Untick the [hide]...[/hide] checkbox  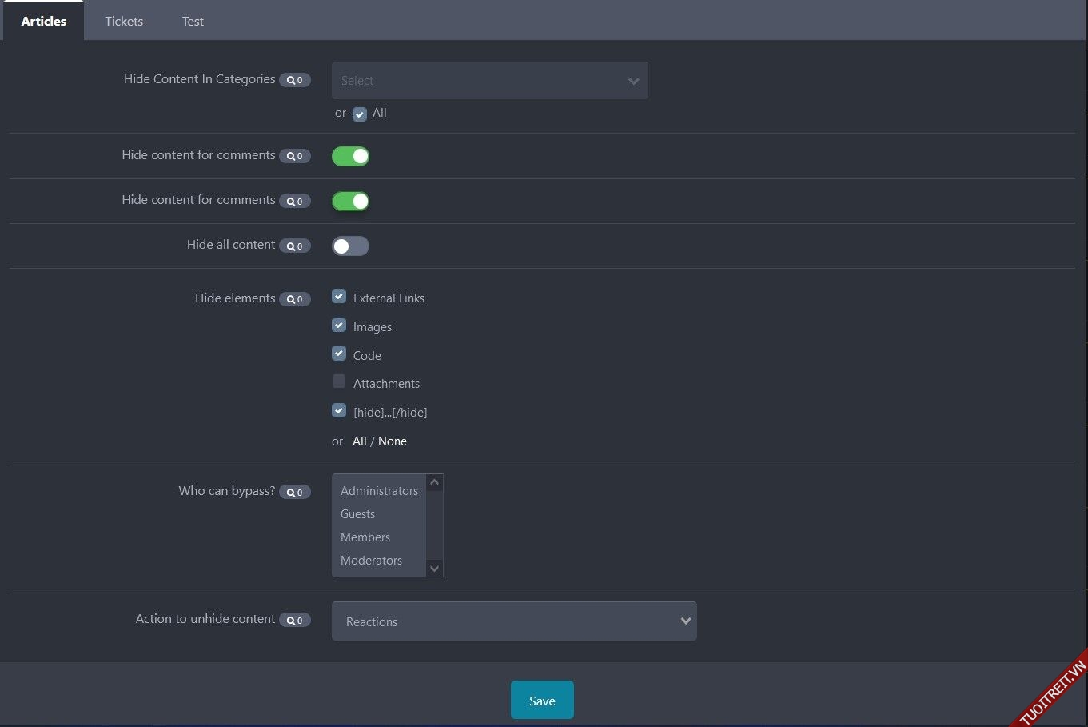(x=339, y=411)
